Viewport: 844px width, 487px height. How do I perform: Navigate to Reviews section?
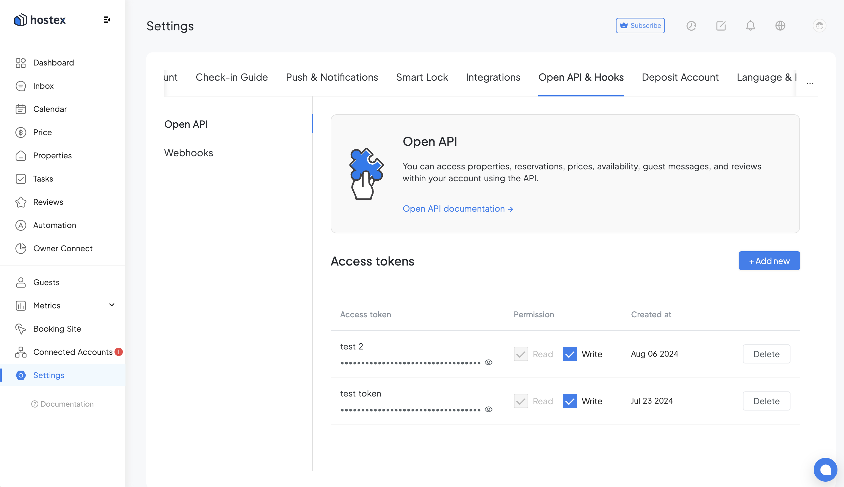pyautogui.click(x=48, y=202)
